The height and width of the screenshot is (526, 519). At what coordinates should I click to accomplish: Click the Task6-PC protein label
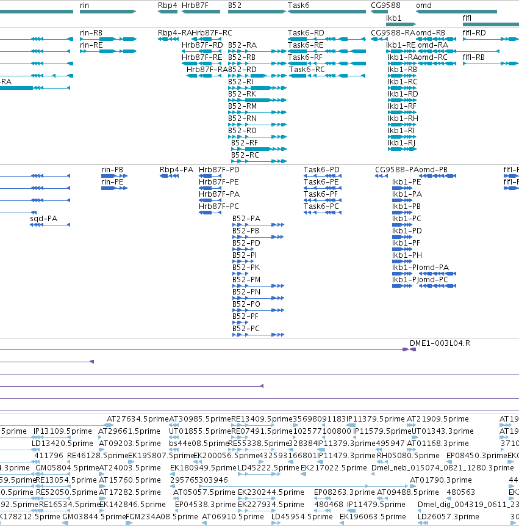click(x=321, y=206)
